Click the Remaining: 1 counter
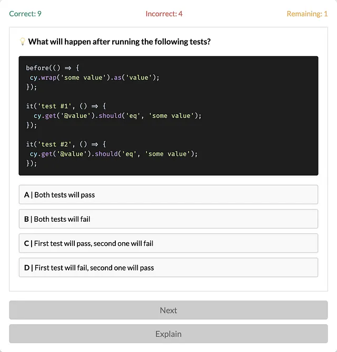The height and width of the screenshot is (352, 337). (x=307, y=14)
